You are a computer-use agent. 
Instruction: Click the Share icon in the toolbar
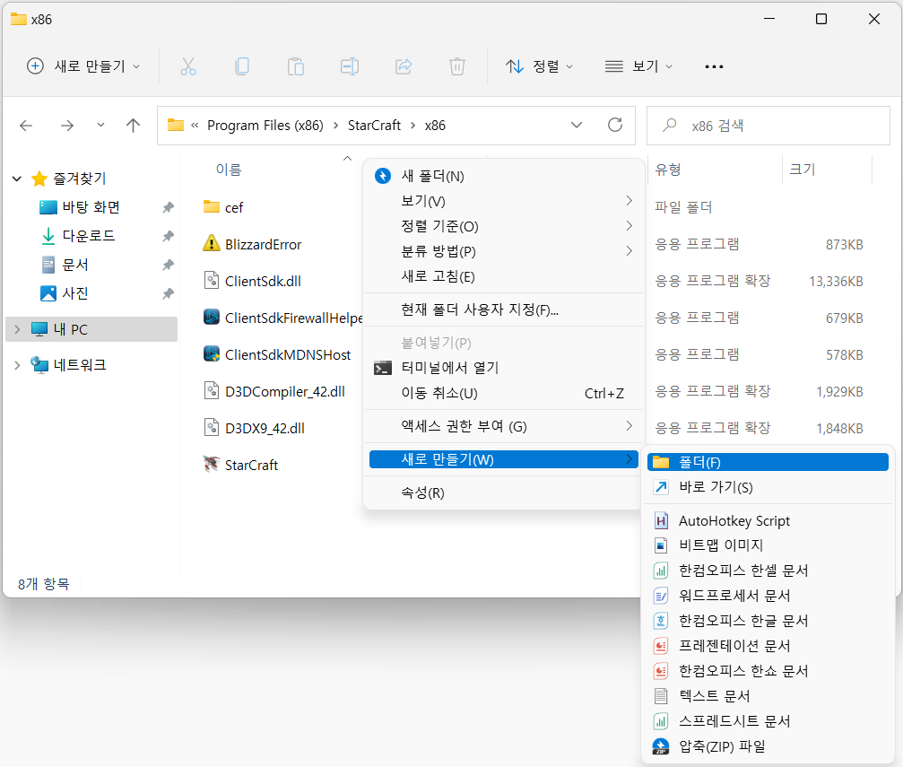click(404, 67)
